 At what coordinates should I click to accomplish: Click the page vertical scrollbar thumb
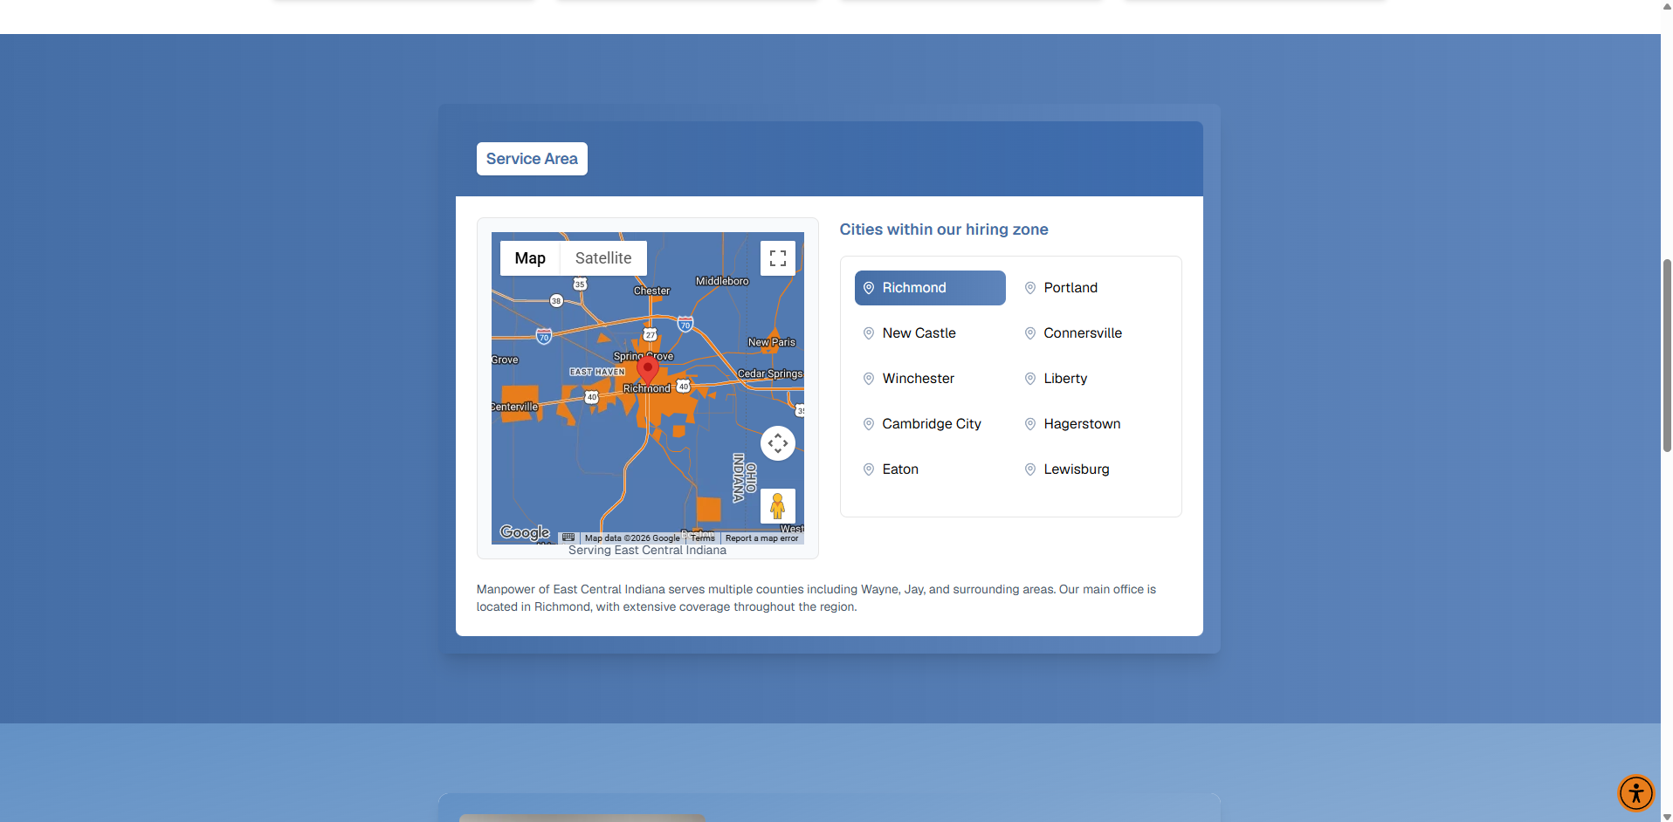click(x=1666, y=355)
